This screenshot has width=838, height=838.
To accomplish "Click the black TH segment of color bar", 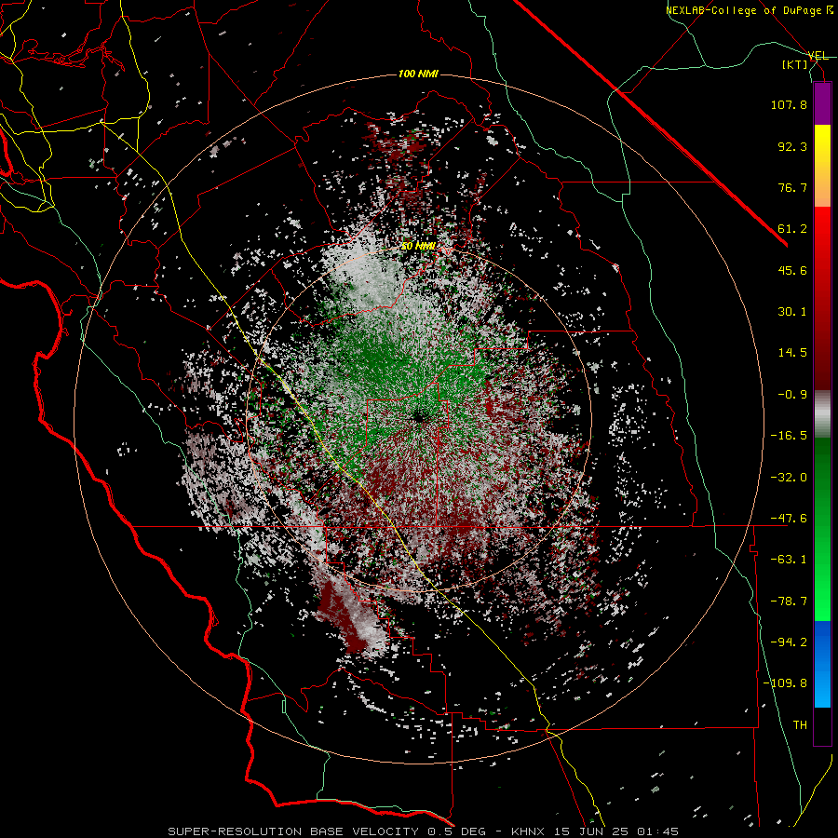I will point(822,726).
